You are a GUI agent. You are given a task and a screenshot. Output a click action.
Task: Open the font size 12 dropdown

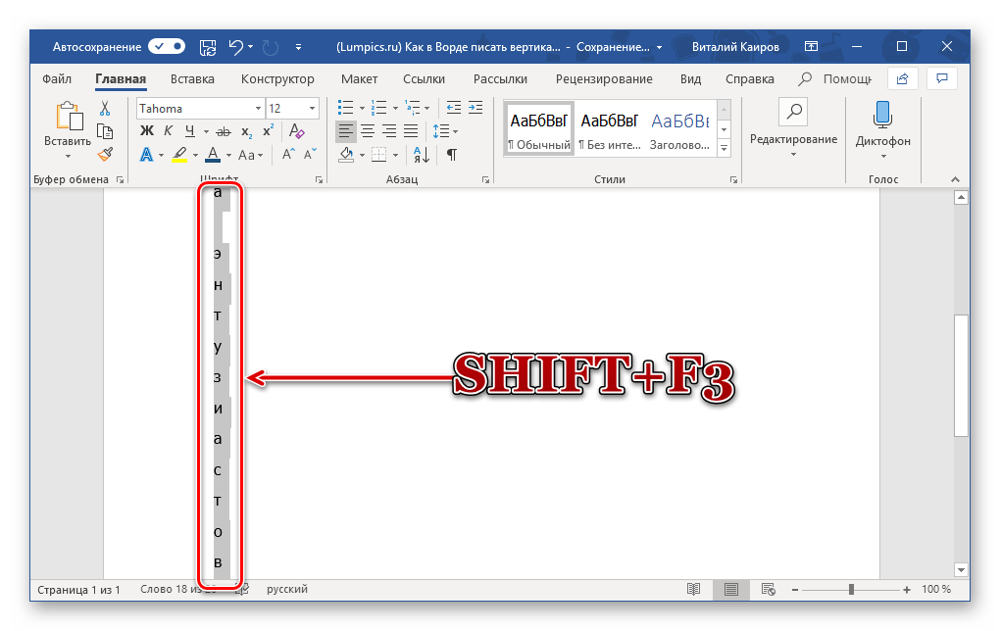point(313,109)
